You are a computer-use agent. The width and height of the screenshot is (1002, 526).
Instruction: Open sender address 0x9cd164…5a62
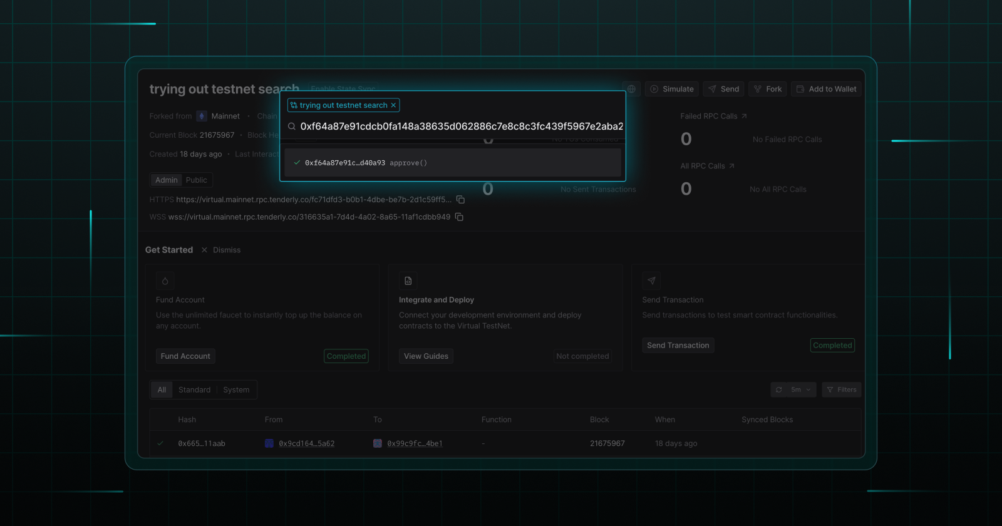307,443
